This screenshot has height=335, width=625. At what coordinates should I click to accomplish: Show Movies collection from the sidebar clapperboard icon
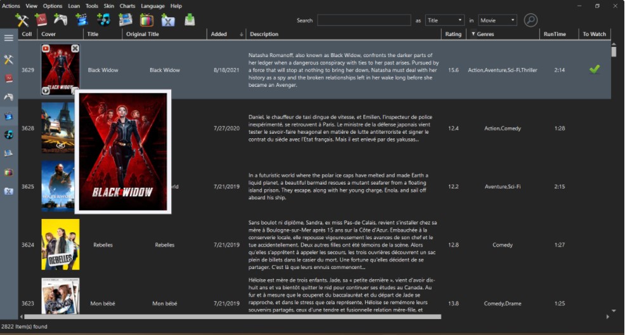coord(9,116)
